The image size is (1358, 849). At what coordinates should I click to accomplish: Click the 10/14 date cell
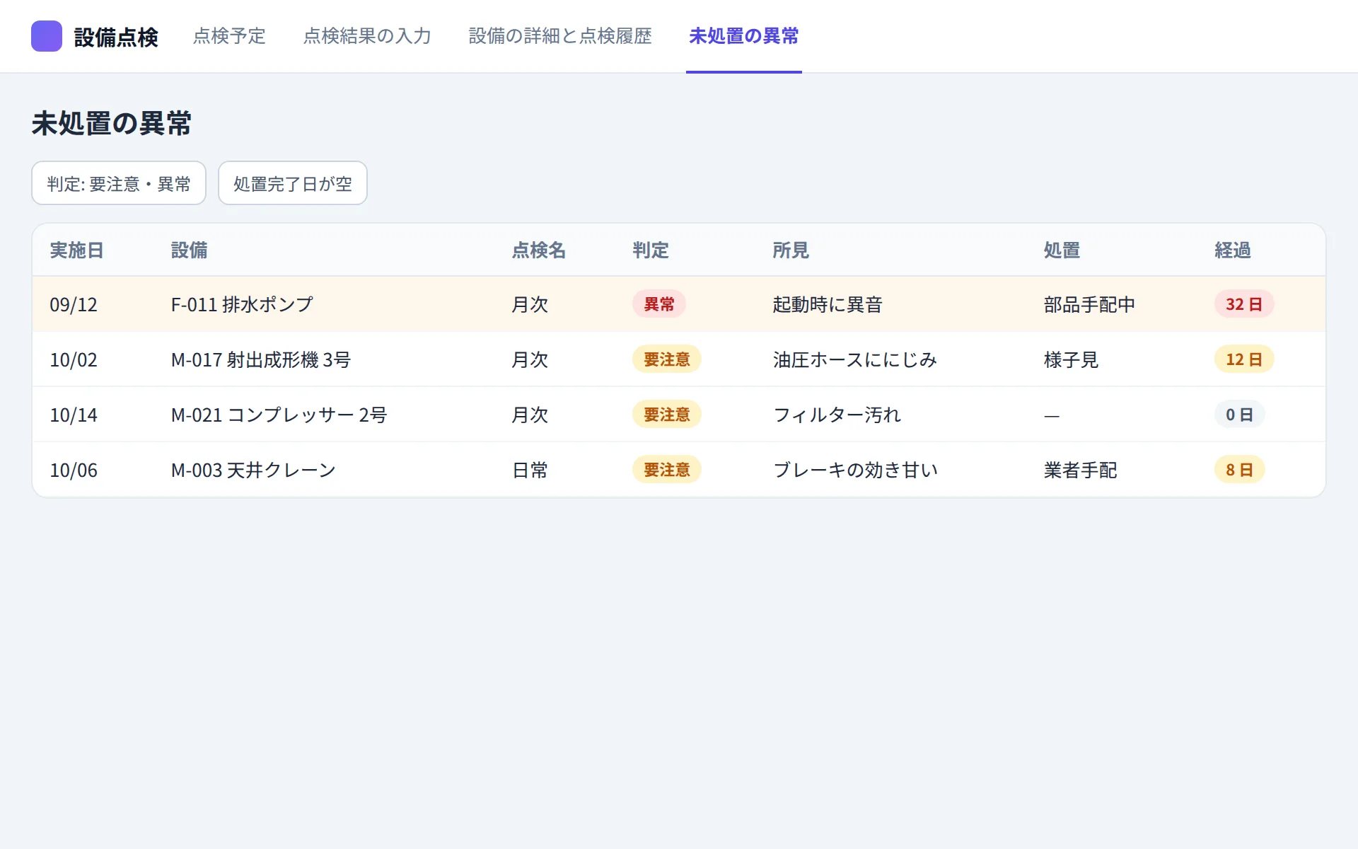click(x=74, y=415)
